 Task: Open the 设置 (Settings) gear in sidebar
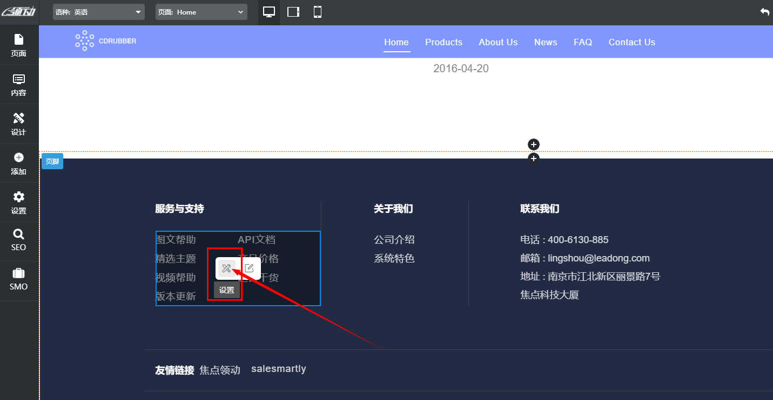pyautogui.click(x=19, y=203)
